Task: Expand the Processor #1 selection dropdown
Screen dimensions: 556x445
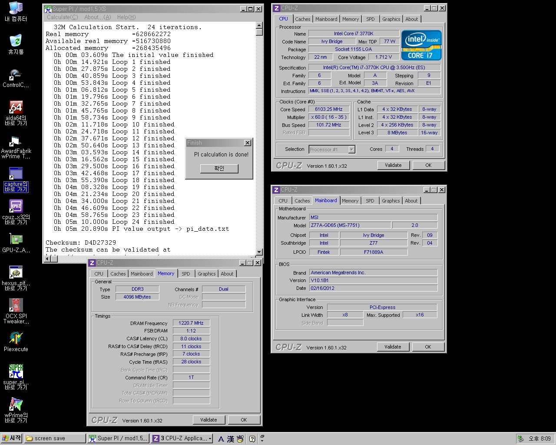Action: [352, 149]
